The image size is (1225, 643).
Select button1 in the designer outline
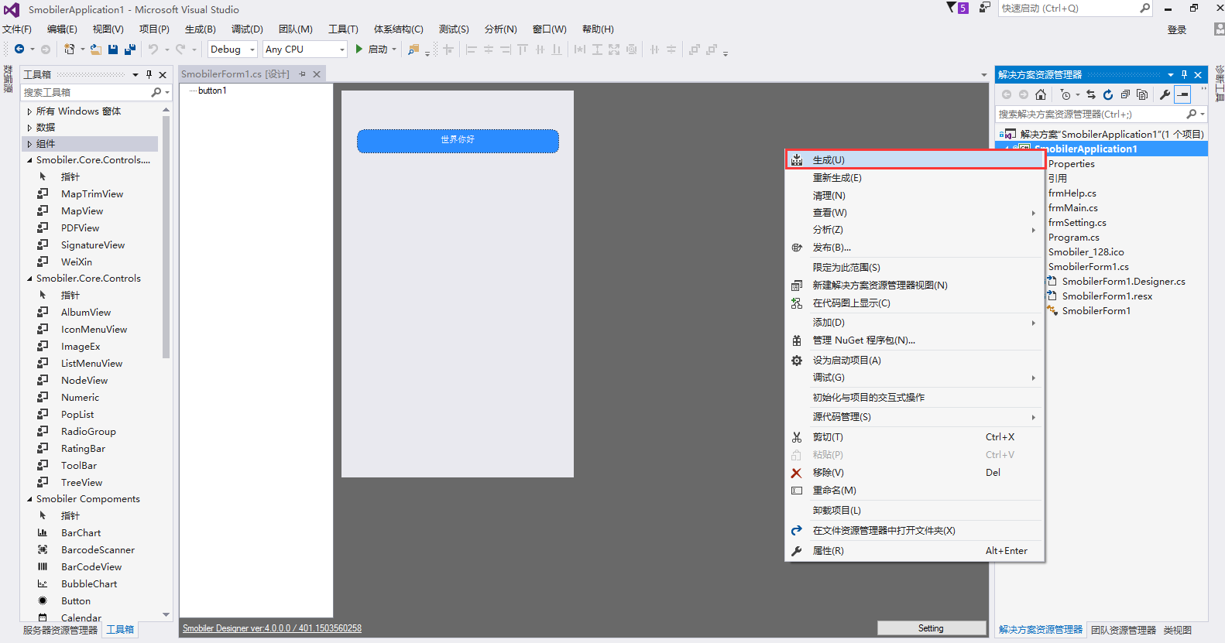(x=212, y=91)
